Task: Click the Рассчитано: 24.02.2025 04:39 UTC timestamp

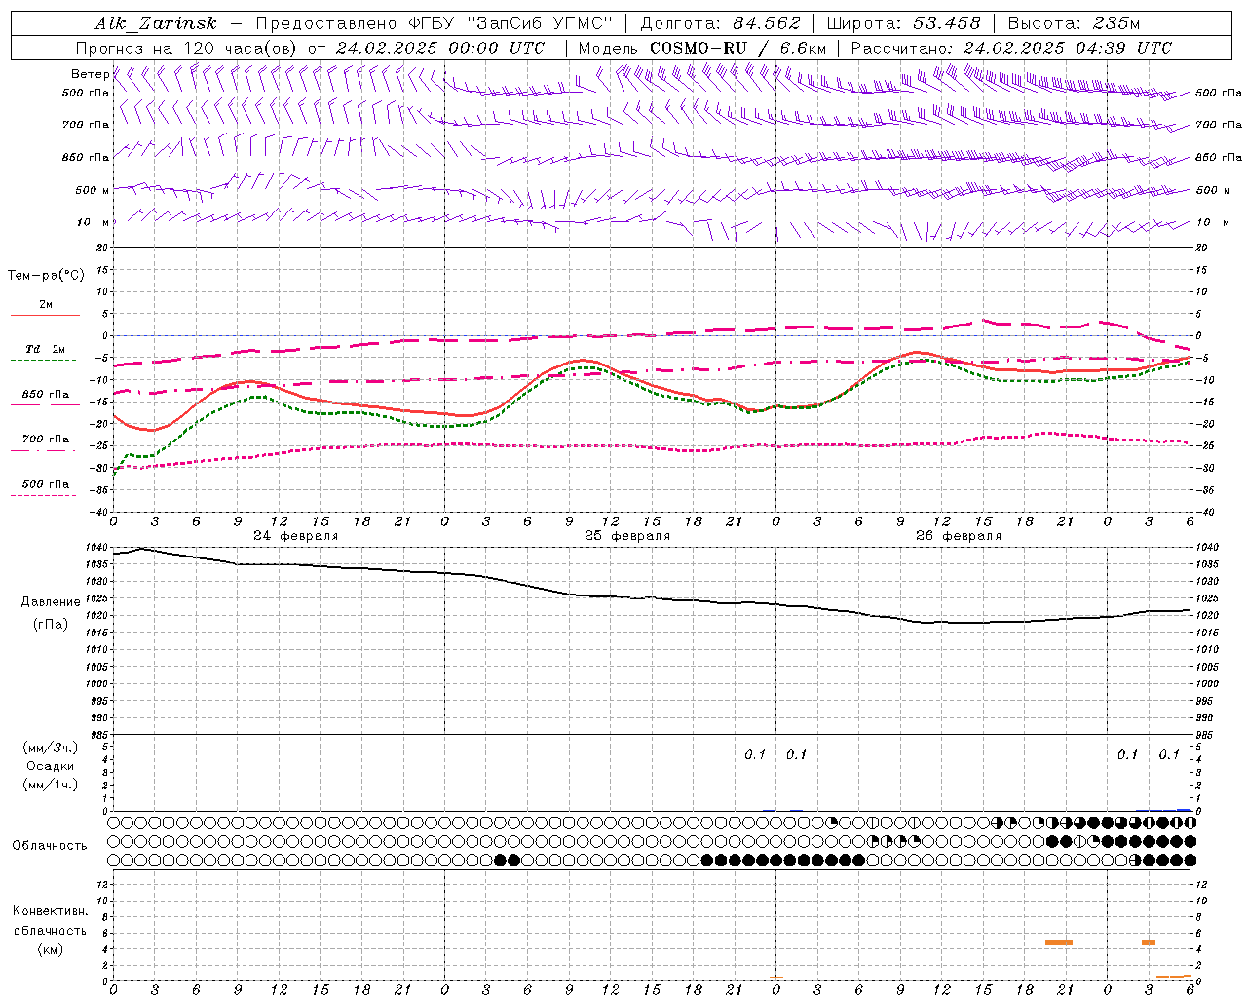Action: pos(1011,48)
